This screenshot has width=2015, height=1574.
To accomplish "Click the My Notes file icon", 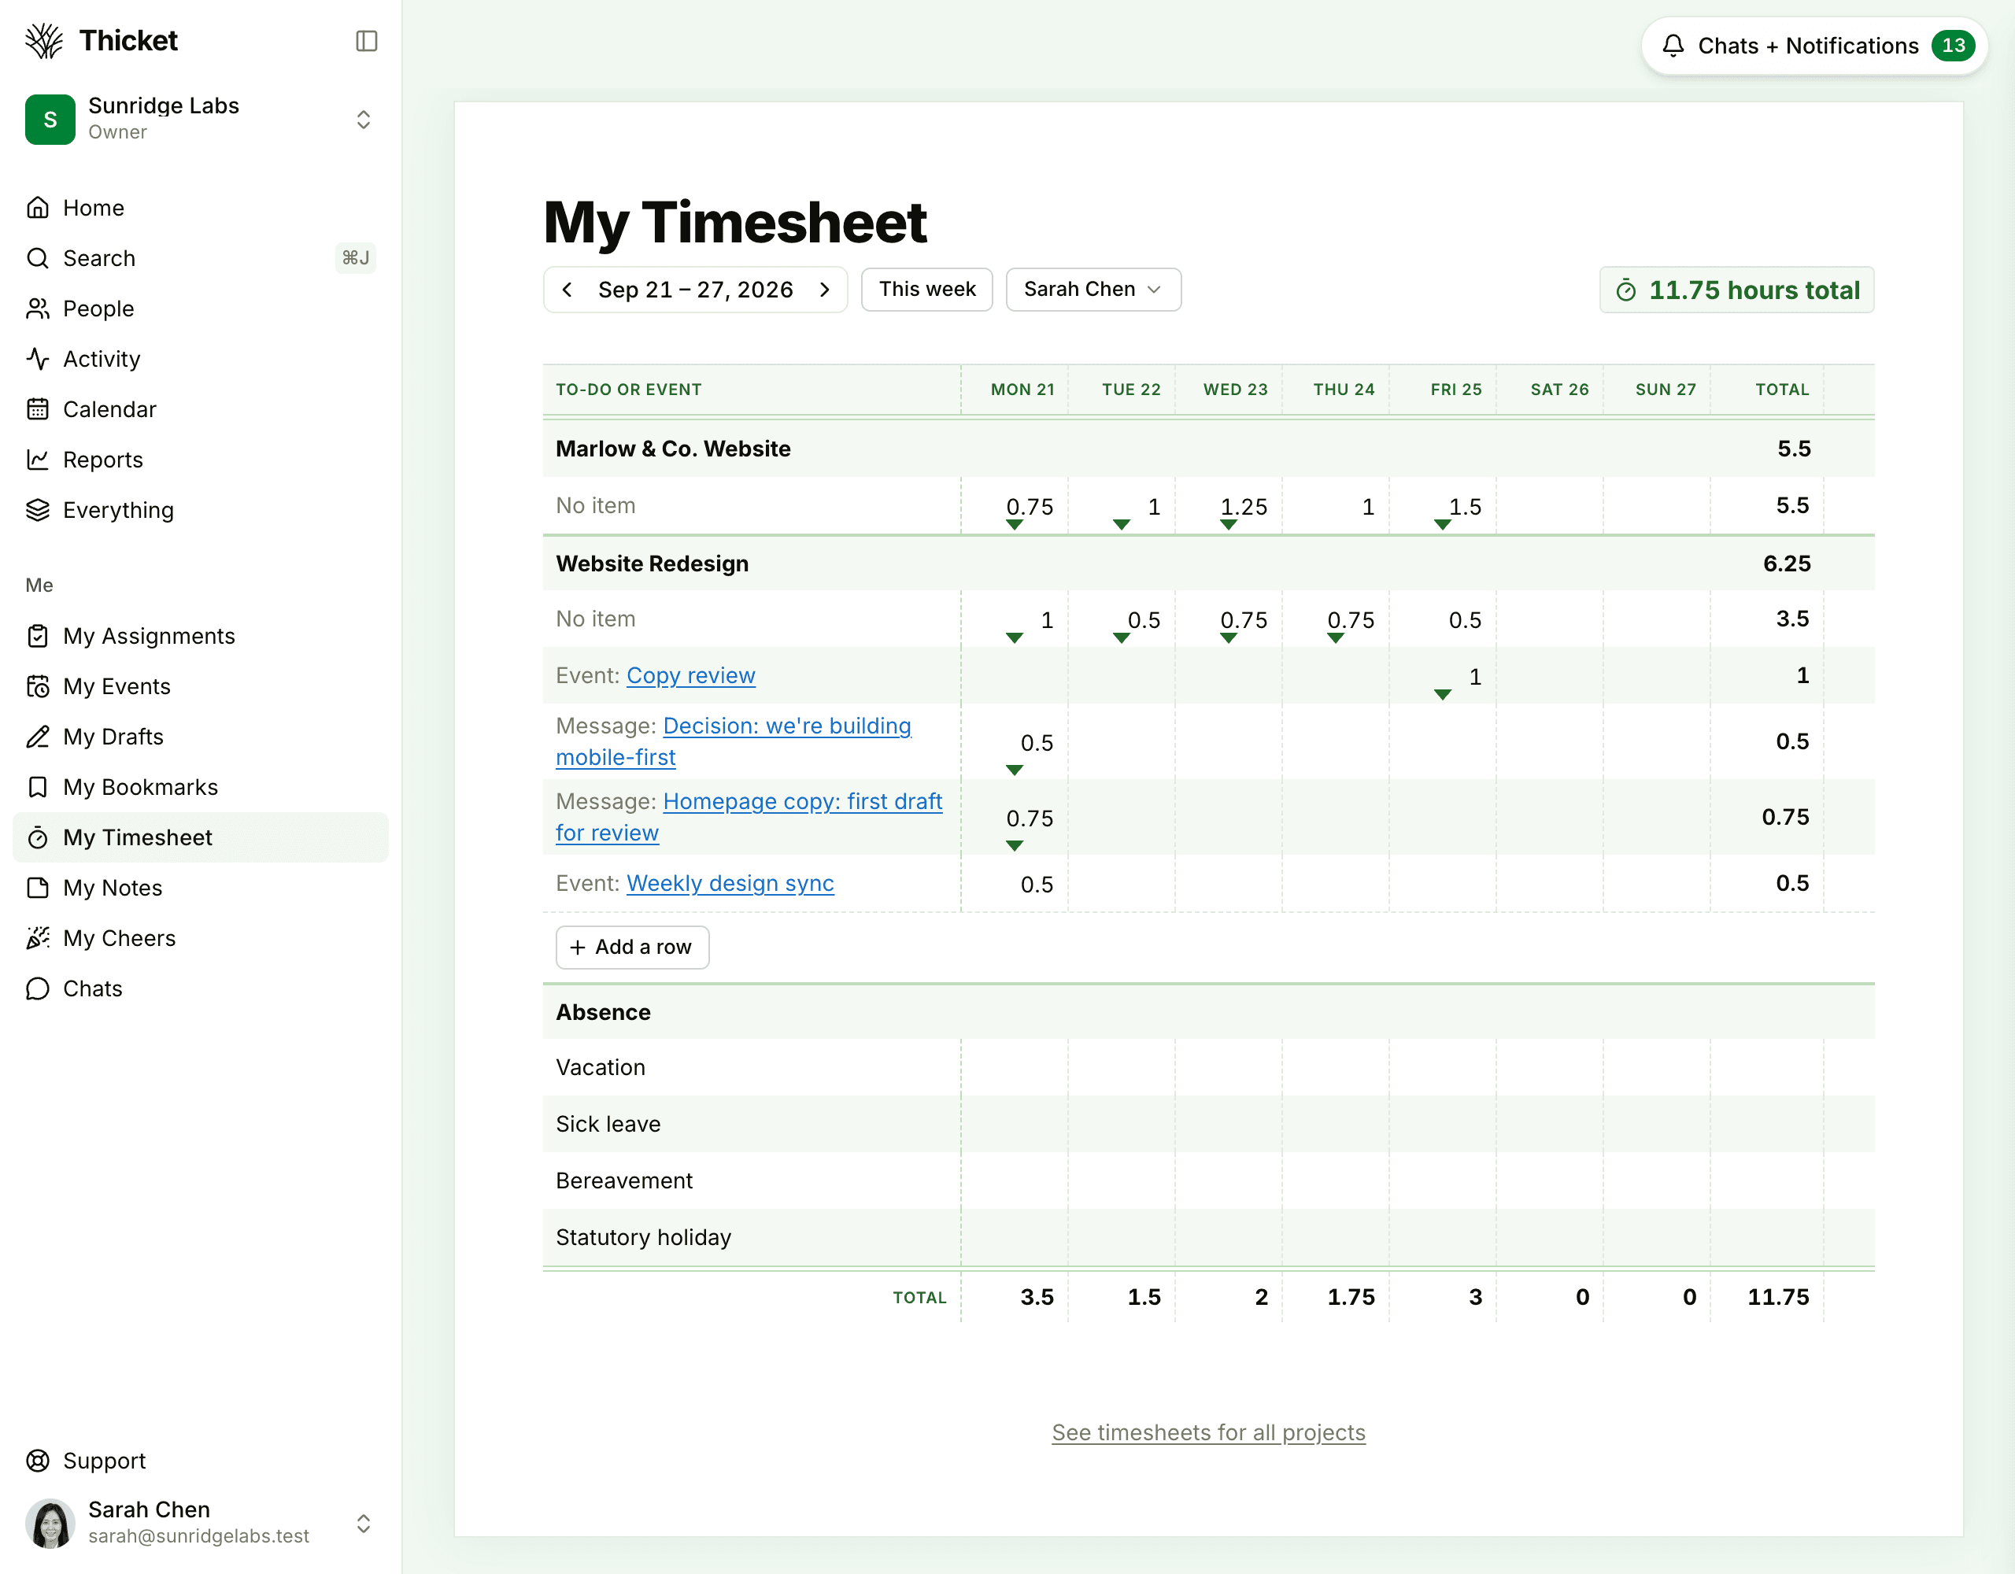I will tap(38, 888).
